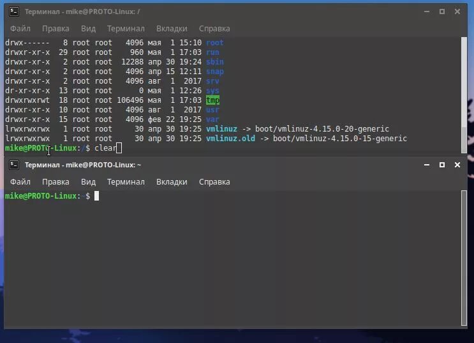Click scrollbar thumb in top terminal window

coord(464,140)
